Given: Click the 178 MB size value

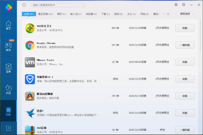Looking at the screenshot, I should 115,96.
